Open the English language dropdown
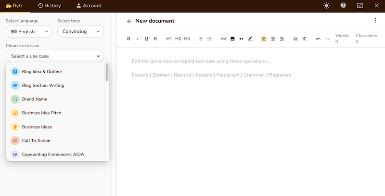 [x=29, y=31]
